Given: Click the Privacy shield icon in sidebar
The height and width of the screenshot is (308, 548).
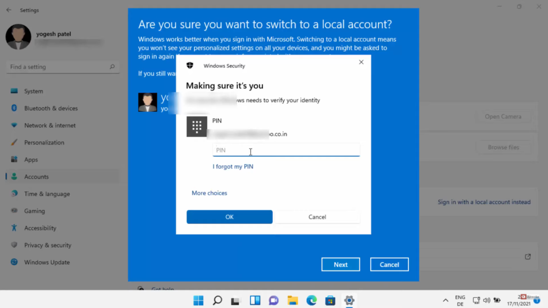Looking at the screenshot, I should click(14, 245).
